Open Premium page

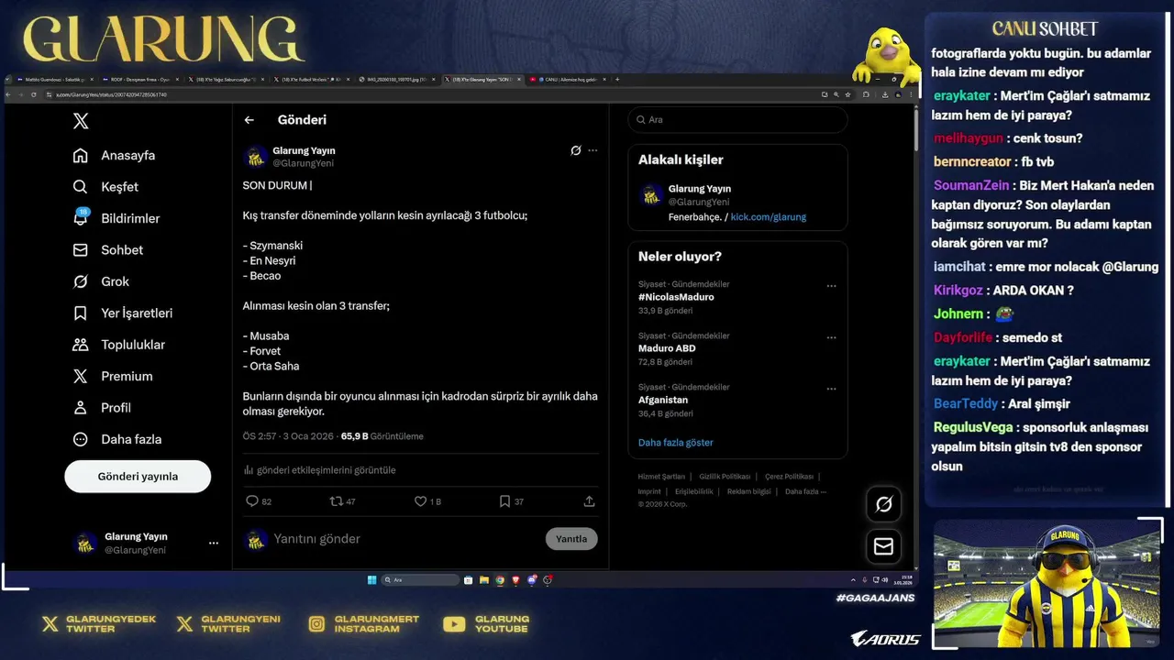113,377
